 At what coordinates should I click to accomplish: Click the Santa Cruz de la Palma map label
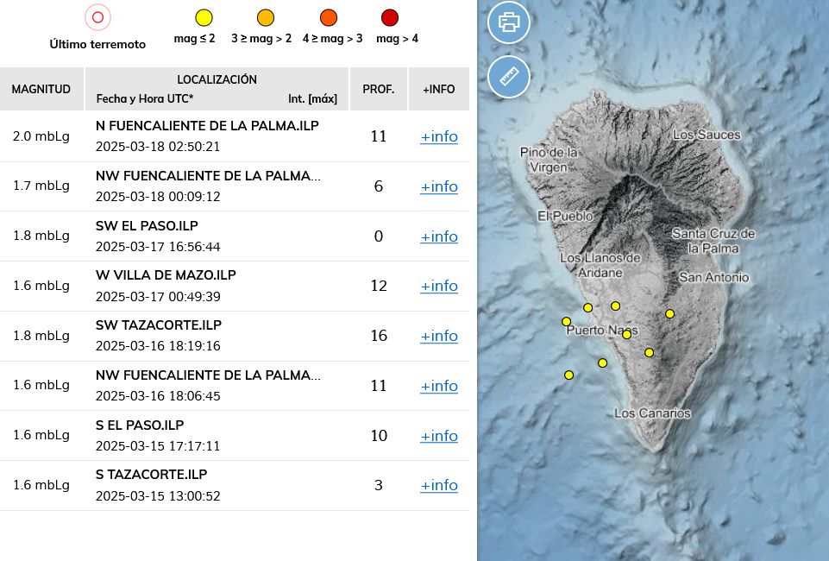pyautogui.click(x=713, y=241)
